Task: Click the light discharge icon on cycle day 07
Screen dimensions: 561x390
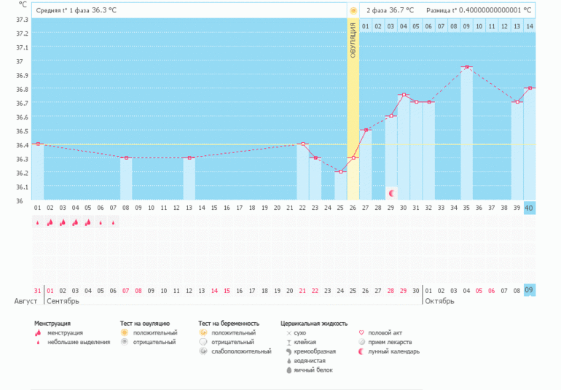Action: point(113,223)
